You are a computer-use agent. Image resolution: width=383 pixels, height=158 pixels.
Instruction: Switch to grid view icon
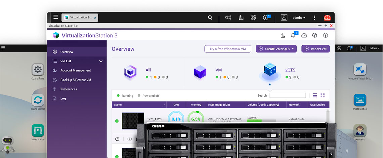(323, 95)
